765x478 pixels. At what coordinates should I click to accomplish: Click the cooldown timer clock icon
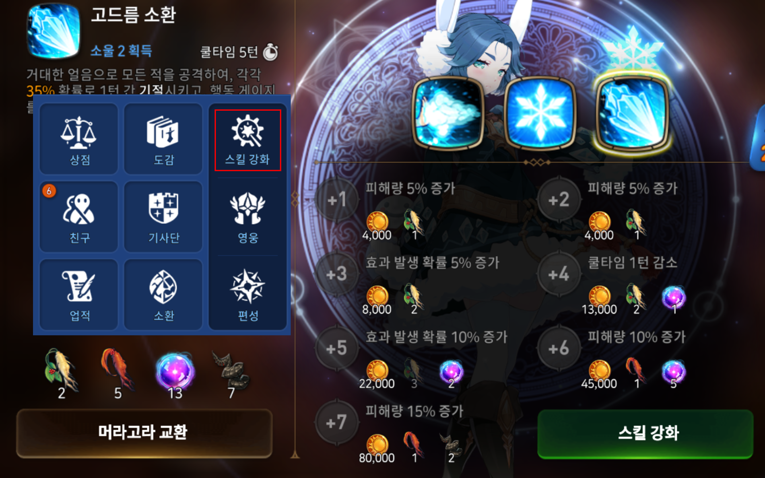coord(271,52)
